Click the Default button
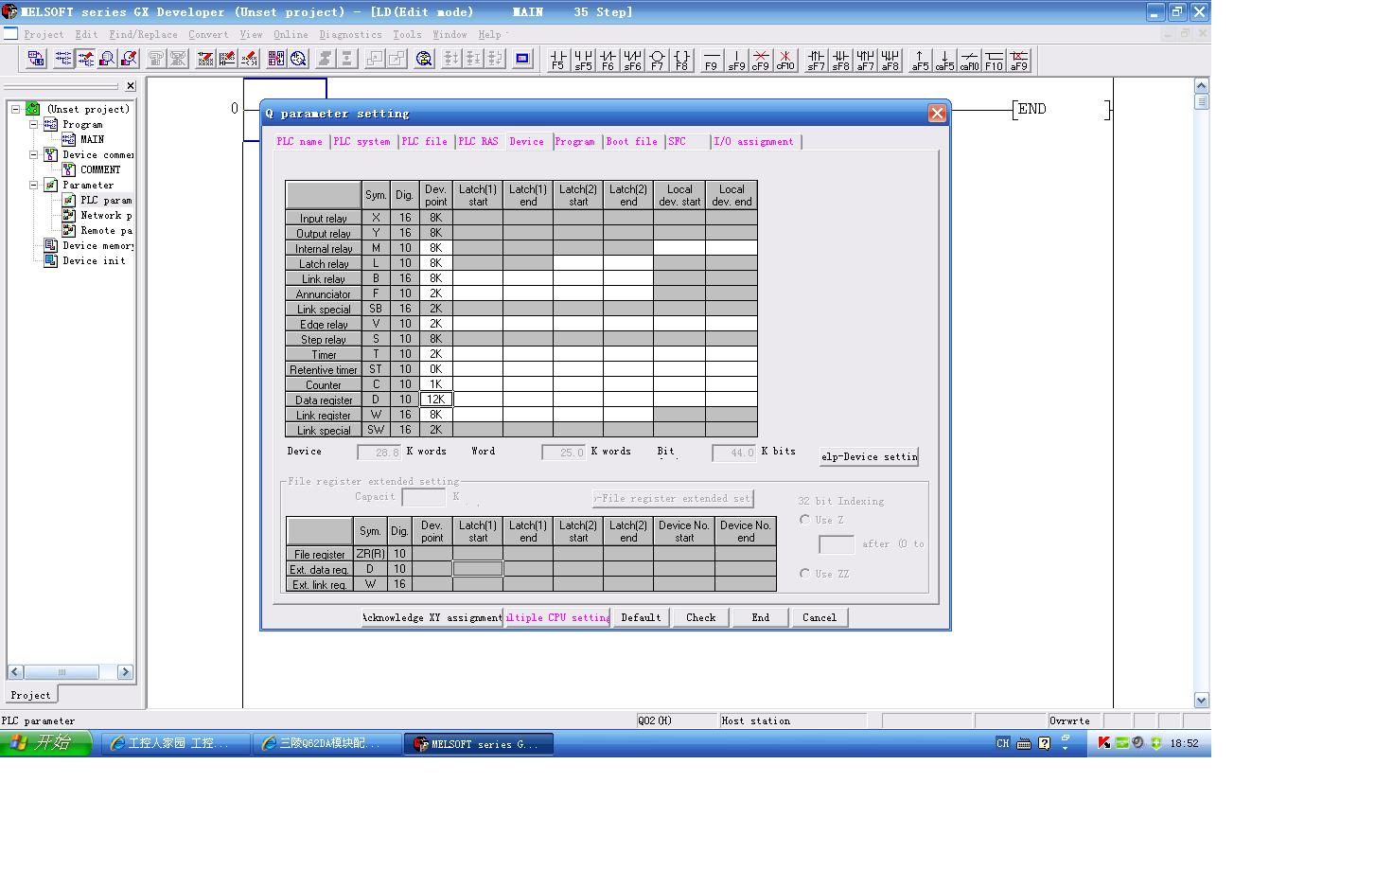Viewport: 1393px width, 871px height. 641,617
